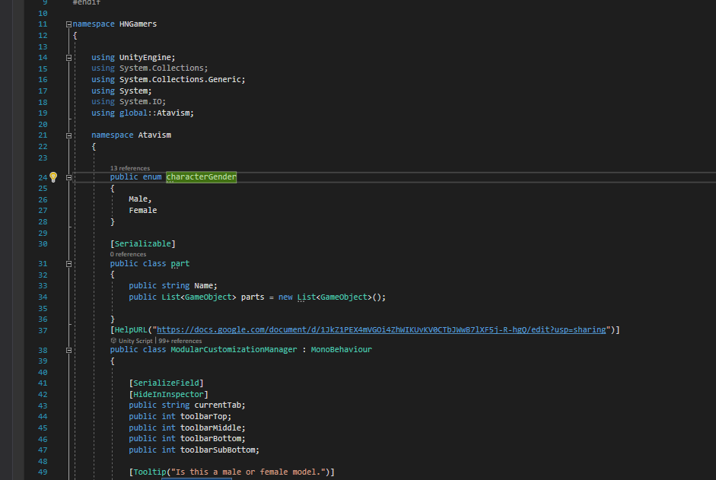Click the SerializeField attribute

(x=167, y=383)
